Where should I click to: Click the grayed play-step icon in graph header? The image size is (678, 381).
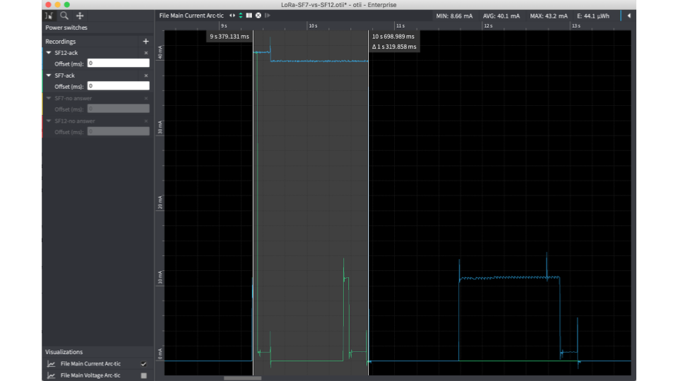[267, 16]
